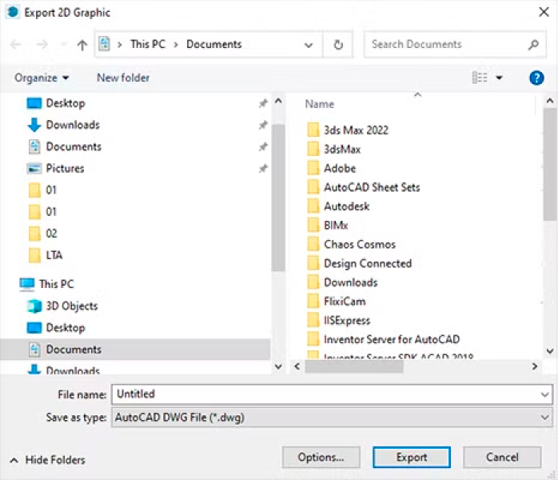Image resolution: width=558 pixels, height=480 pixels.
Task: Open the File name dropdown arrow
Action: [545, 394]
